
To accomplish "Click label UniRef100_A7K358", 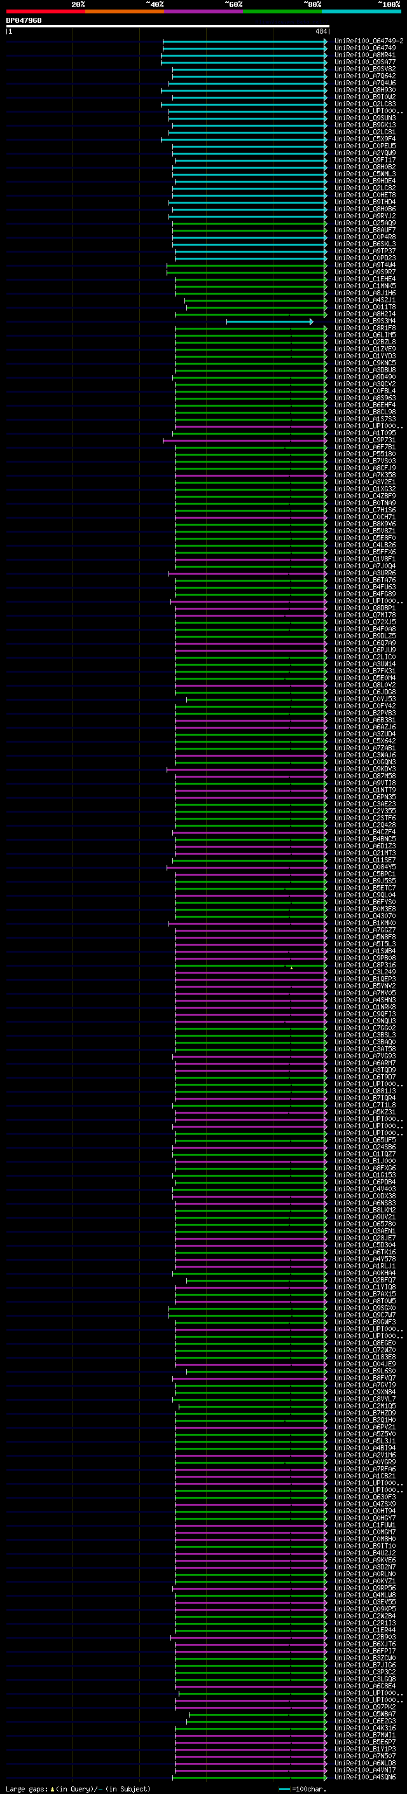I will coord(365,475).
